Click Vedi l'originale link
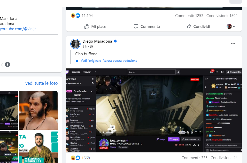Viewport: 247px width, 163px height. [91, 61]
